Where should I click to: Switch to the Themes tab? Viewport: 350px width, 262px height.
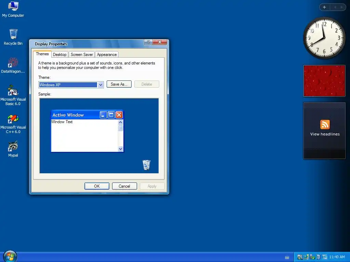coord(42,54)
